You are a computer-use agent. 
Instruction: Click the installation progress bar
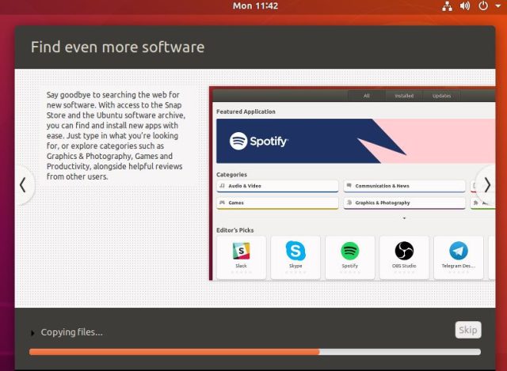point(254,352)
